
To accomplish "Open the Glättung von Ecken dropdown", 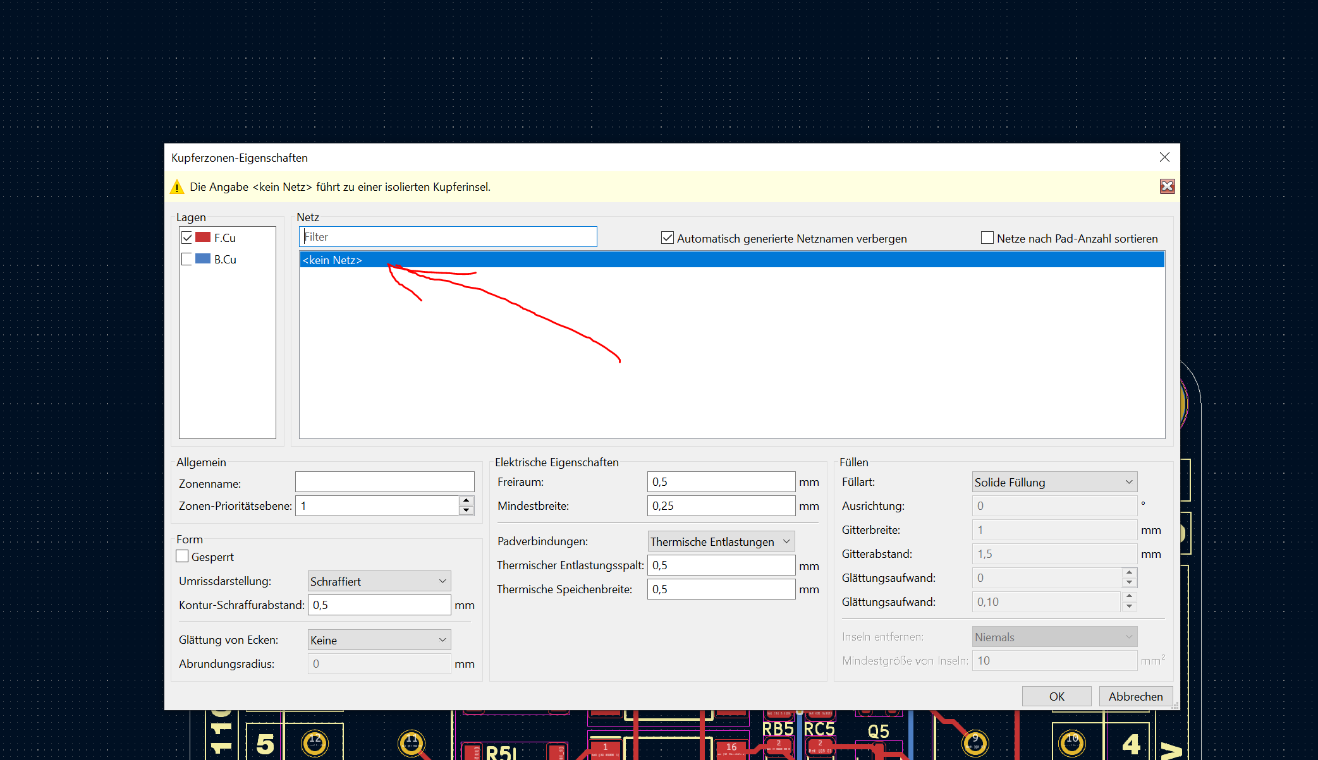I will coord(379,640).
